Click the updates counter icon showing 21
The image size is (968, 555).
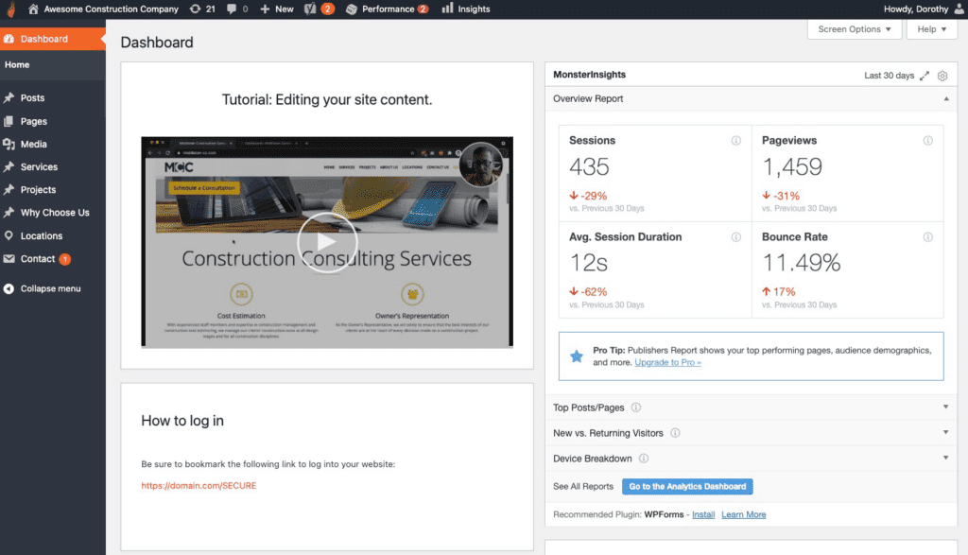tap(200, 9)
